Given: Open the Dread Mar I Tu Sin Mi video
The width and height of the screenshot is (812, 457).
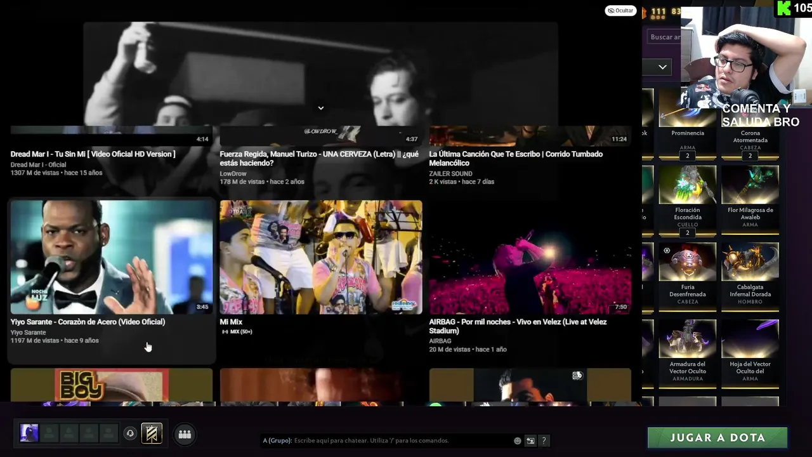Looking at the screenshot, I should click(93, 154).
